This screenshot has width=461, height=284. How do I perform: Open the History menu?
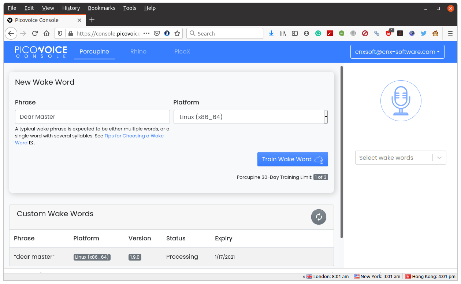tap(71, 8)
